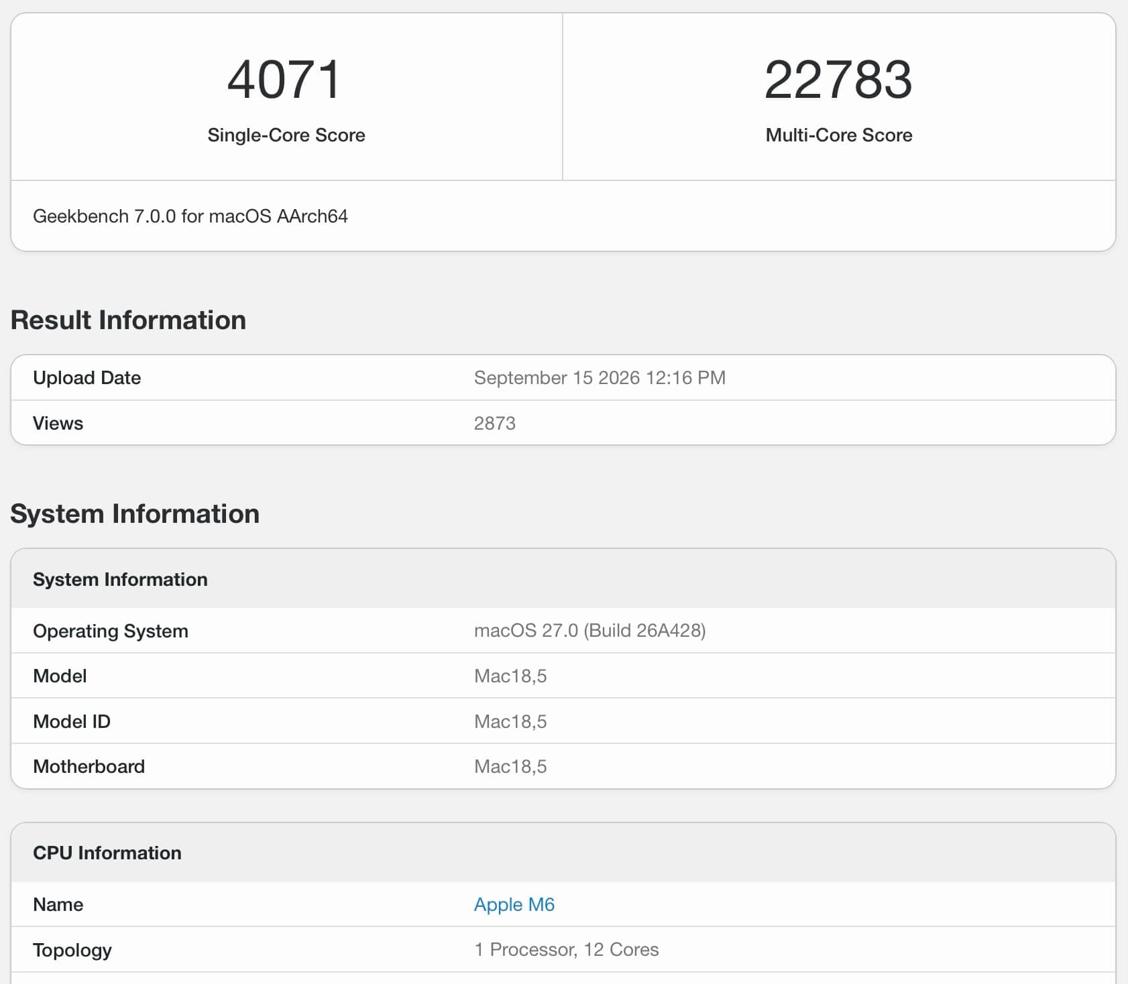Select 'September 15 2026 12:16 PM' value

pos(600,378)
